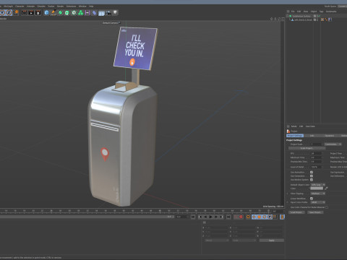Open Edit Render Settings clapperboard gear icon
Viewport: 347px width, 260px height.
point(38,12)
